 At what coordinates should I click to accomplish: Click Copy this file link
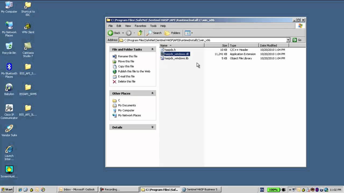coord(126,66)
